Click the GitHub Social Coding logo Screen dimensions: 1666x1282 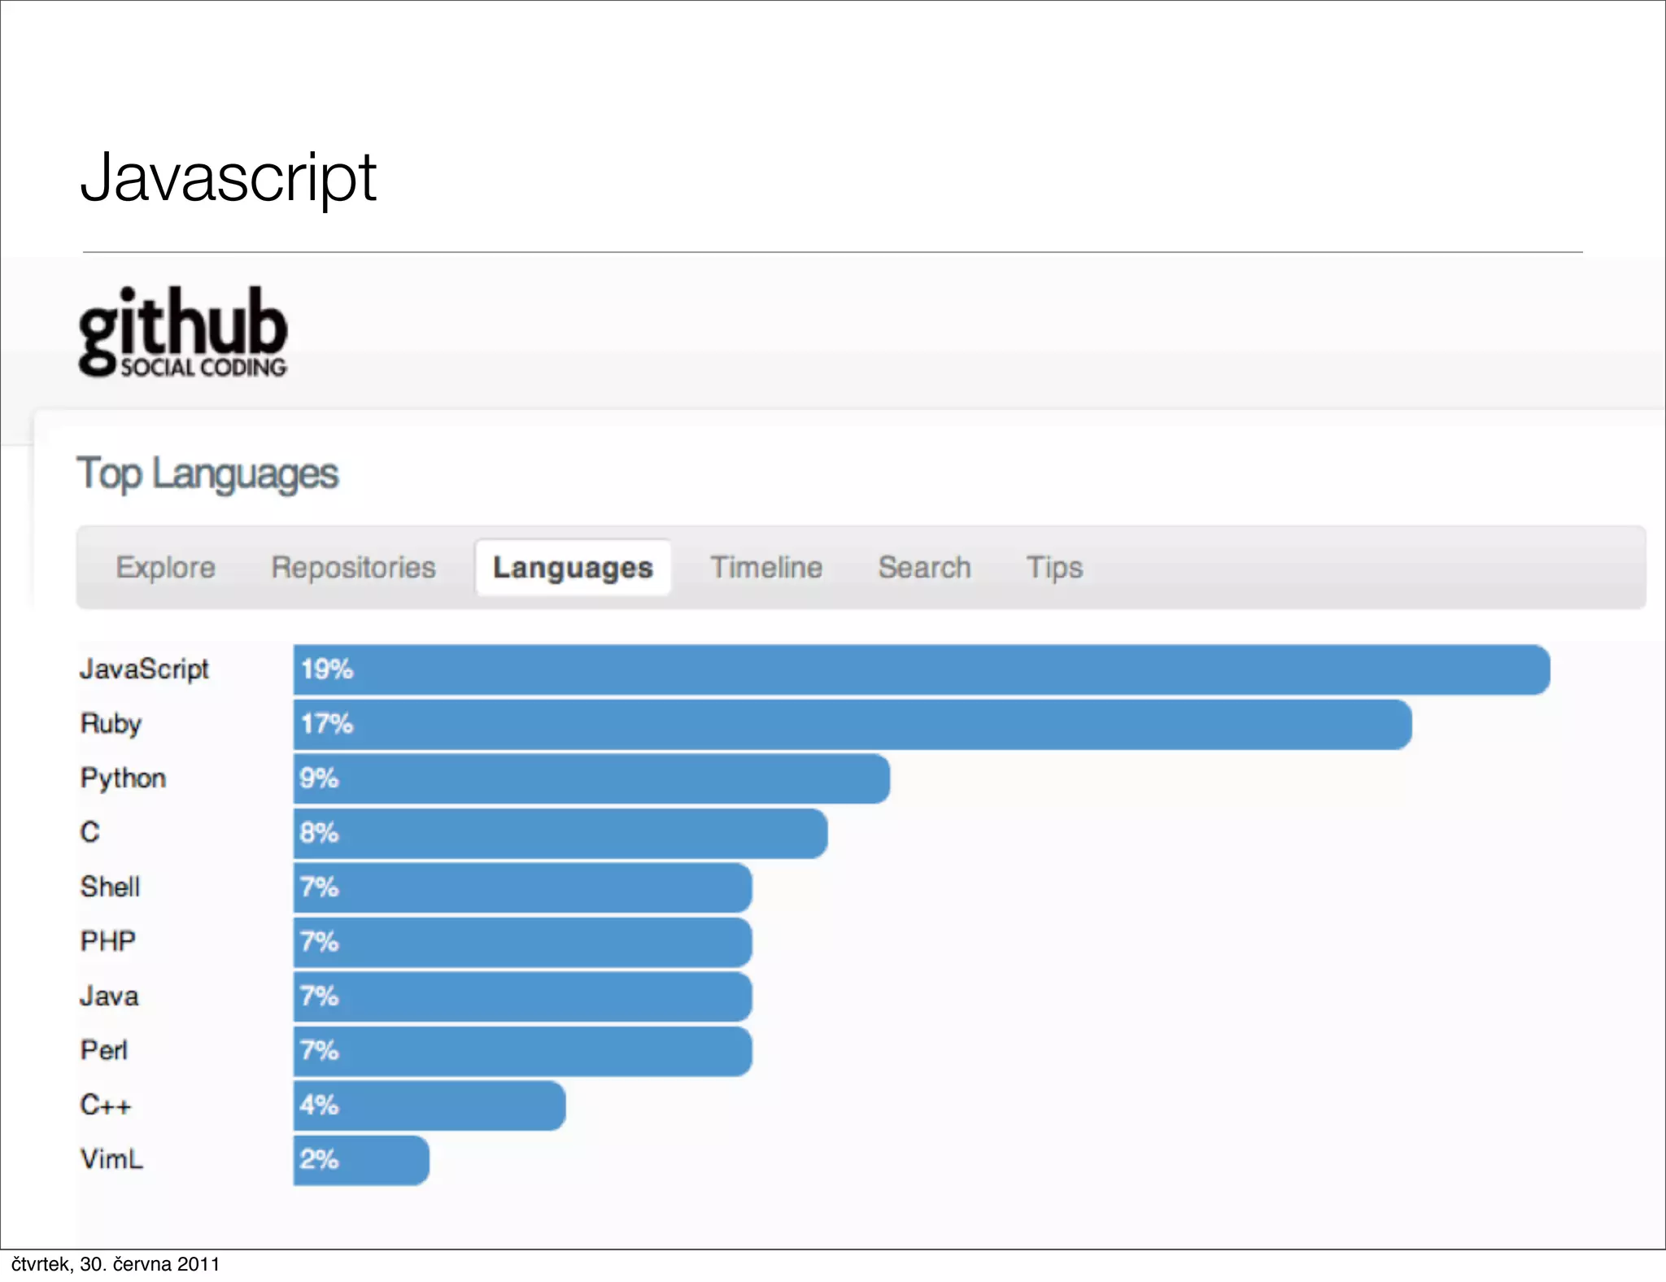coord(183,332)
